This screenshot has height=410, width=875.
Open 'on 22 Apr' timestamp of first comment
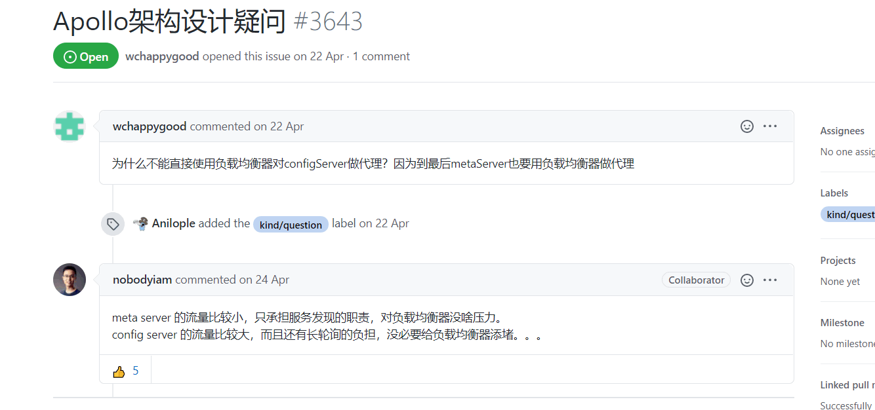point(279,126)
